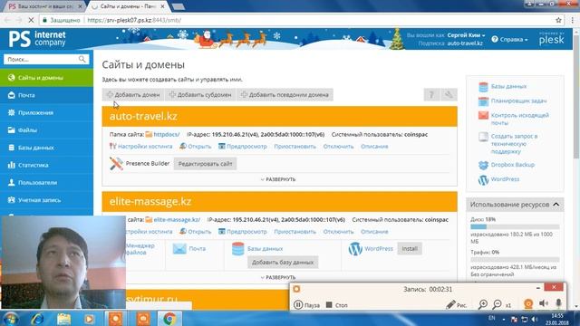
Task: Click the WordPress logo for elite-massage.kz
Action: (355, 249)
